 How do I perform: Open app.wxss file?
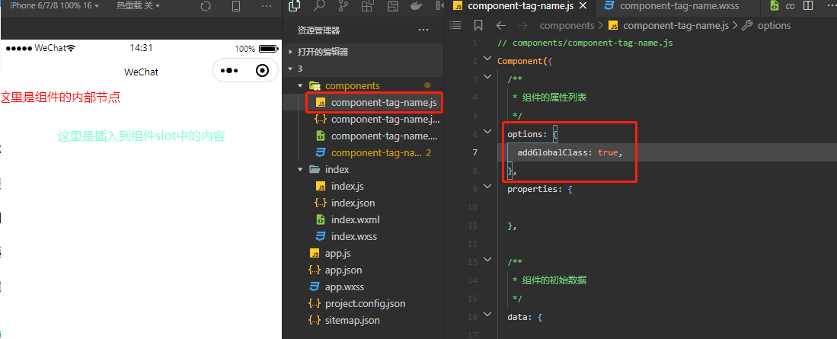coord(344,286)
